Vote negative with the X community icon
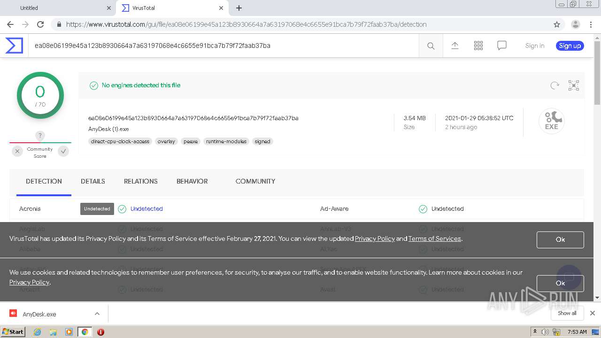Viewport: 601px width, 338px height. [17, 151]
